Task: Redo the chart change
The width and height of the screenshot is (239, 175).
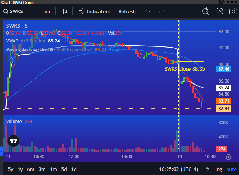Action: (161, 11)
